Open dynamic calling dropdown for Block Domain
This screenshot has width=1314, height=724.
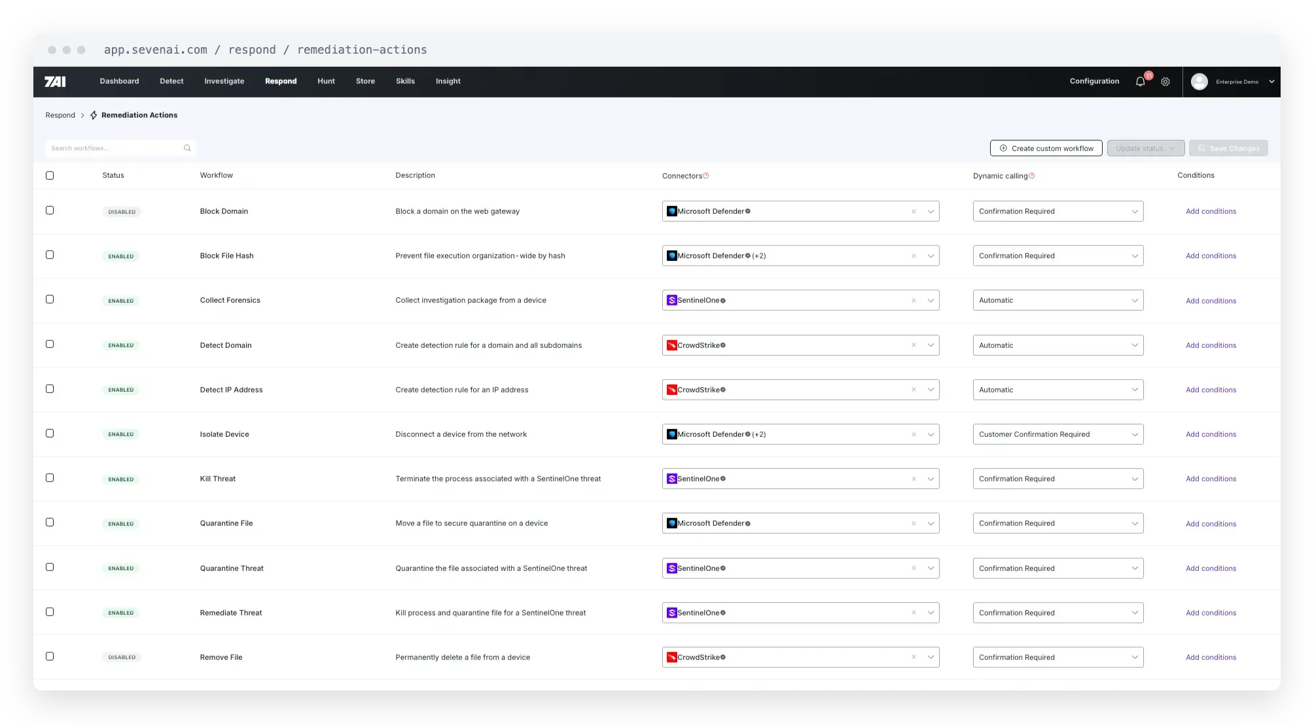[1058, 211]
